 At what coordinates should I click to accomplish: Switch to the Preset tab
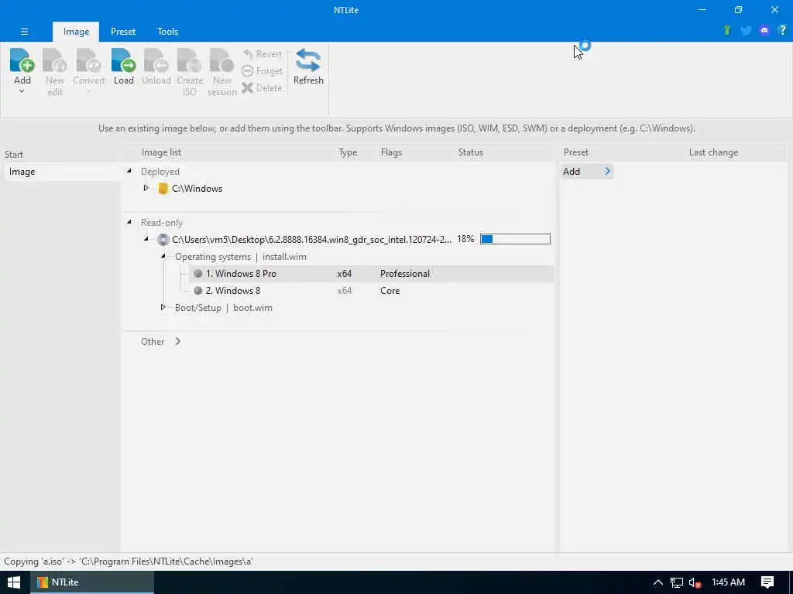[123, 31]
